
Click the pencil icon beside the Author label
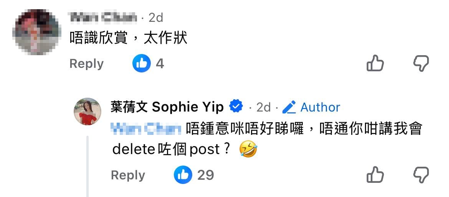tap(289, 107)
